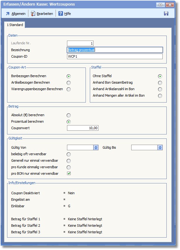The height and width of the screenshot is (250, 180).
Task: Select Generell nur einmal verwendbar option
Action: click(x=69, y=161)
